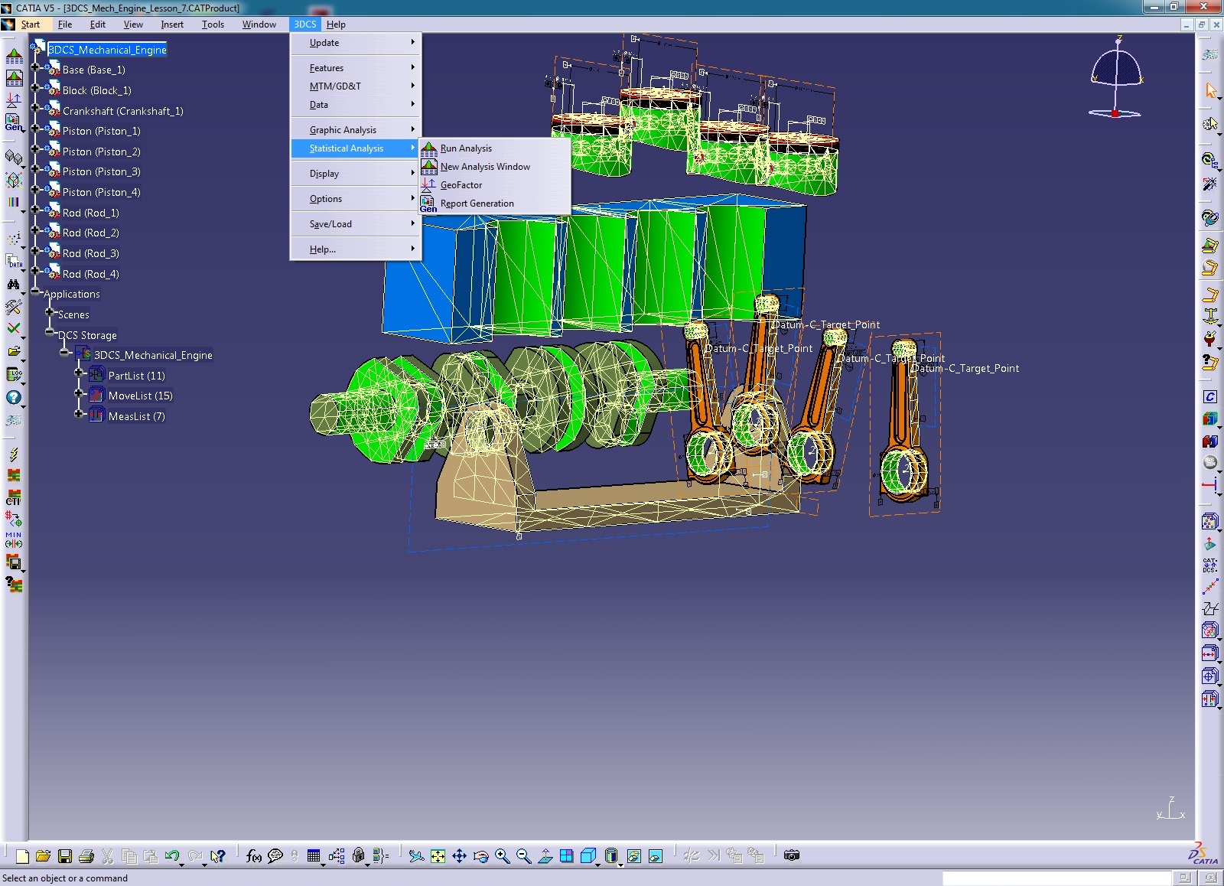
Task: Open the File menu
Action: pyautogui.click(x=65, y=24)
